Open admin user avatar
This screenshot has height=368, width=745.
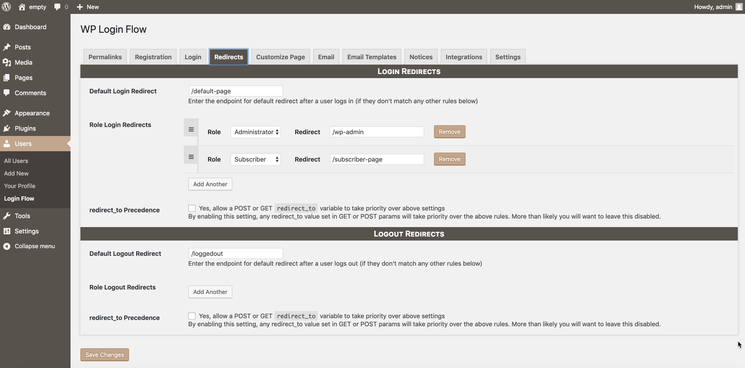739,7
